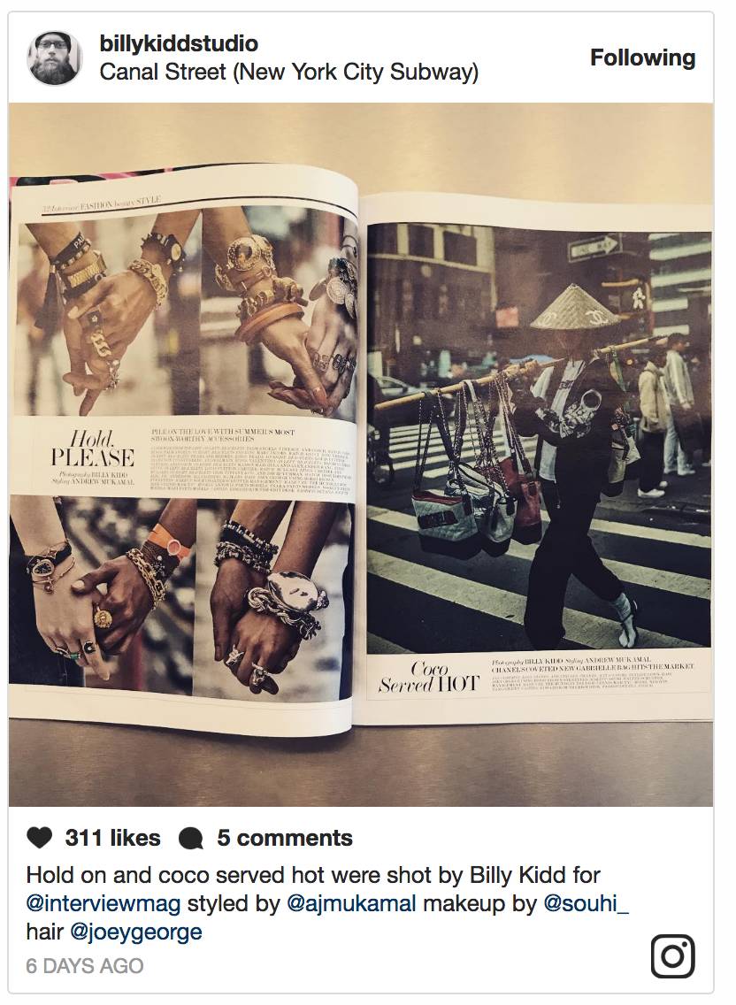Viewport: 736px width, 1005px height.
Task: Follow the @souhi_ mention link
Action: (586, 904)
